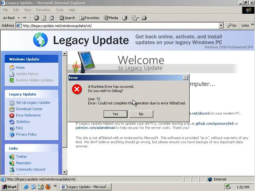Click the Mastodon globe icon

(x=12, y=163)
